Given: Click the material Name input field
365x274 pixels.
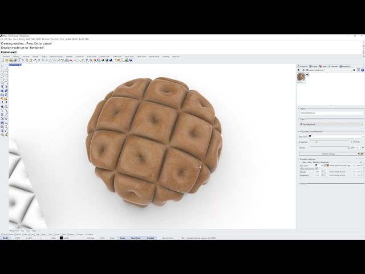Looking at the screenshot, I should (331, 113).
